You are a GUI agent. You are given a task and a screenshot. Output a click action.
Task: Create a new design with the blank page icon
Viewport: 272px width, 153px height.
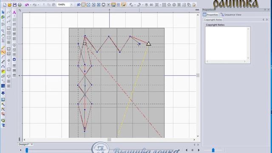pos(5,5)
